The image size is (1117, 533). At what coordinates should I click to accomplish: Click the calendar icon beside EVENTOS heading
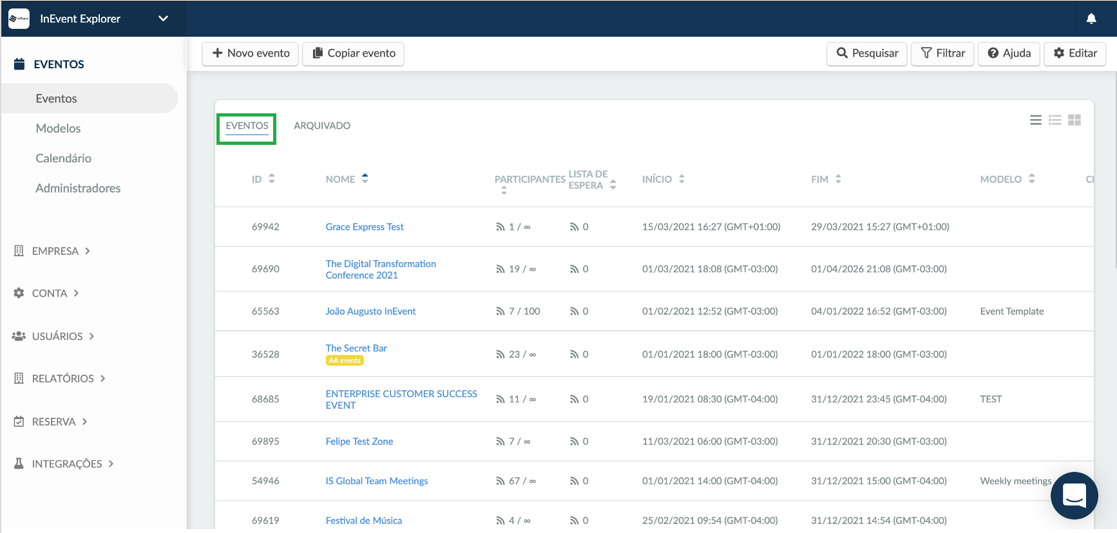(19, 64)
